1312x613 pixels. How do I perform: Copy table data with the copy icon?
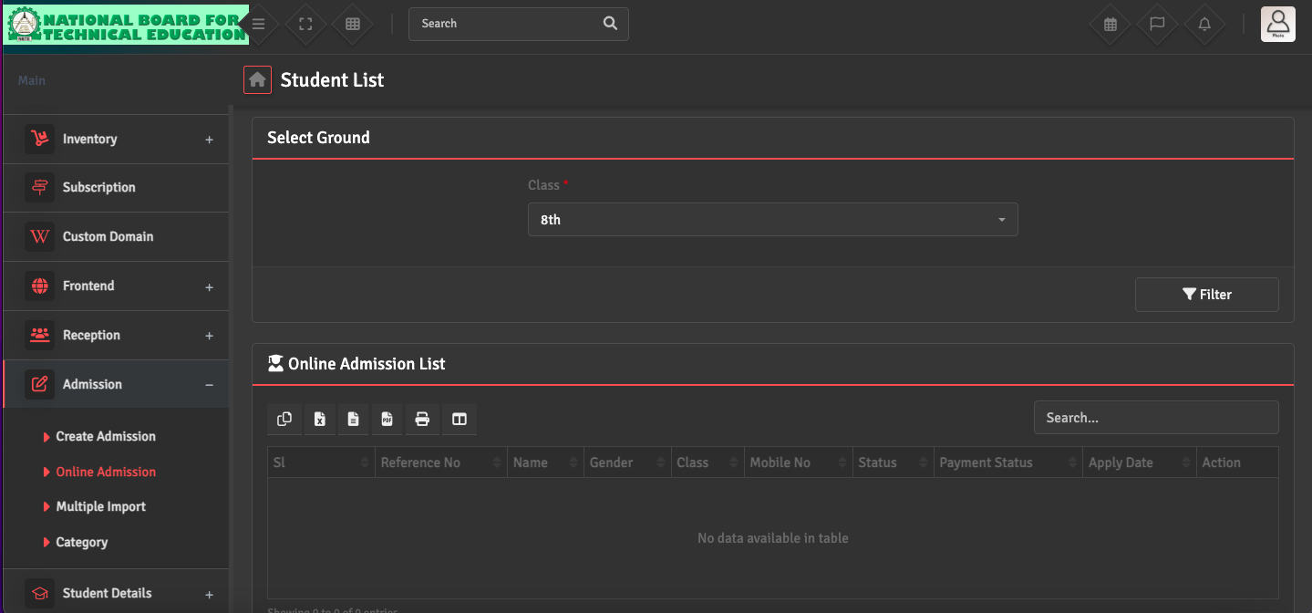coord(284,419)
